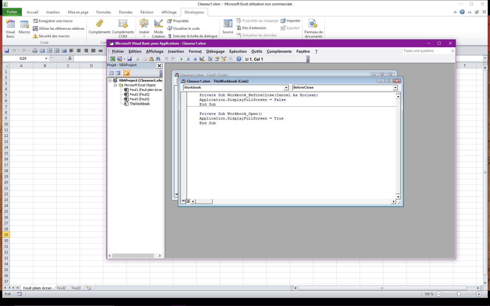The image size is (490, 306).
Task: Toggle design mode icon in the VBA toolbar
Action: point(202,59)
